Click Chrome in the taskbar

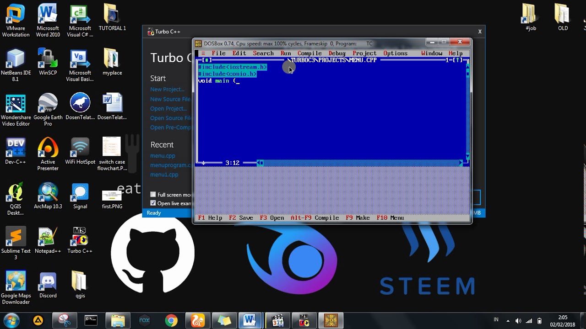coord(171,321)
